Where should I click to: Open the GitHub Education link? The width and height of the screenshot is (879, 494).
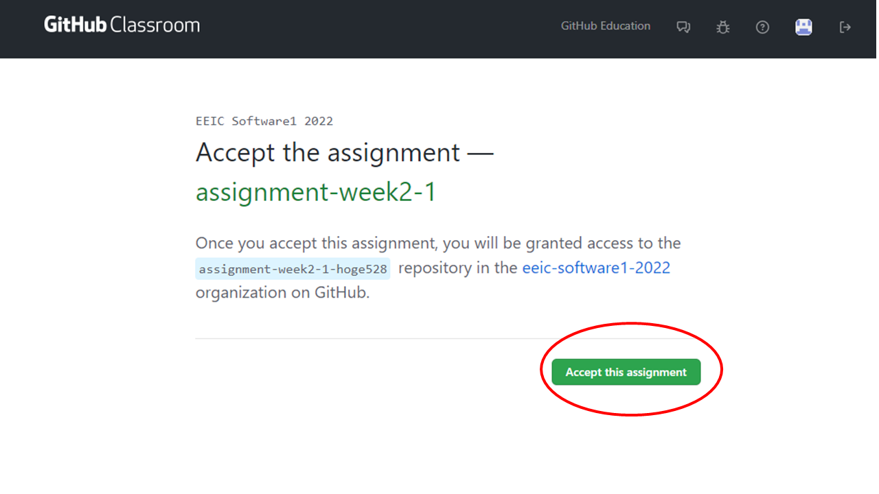[605, 26]
